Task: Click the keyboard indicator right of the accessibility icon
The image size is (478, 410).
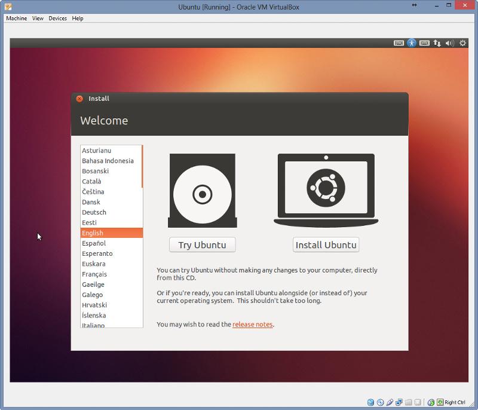Action: (424, 43)
